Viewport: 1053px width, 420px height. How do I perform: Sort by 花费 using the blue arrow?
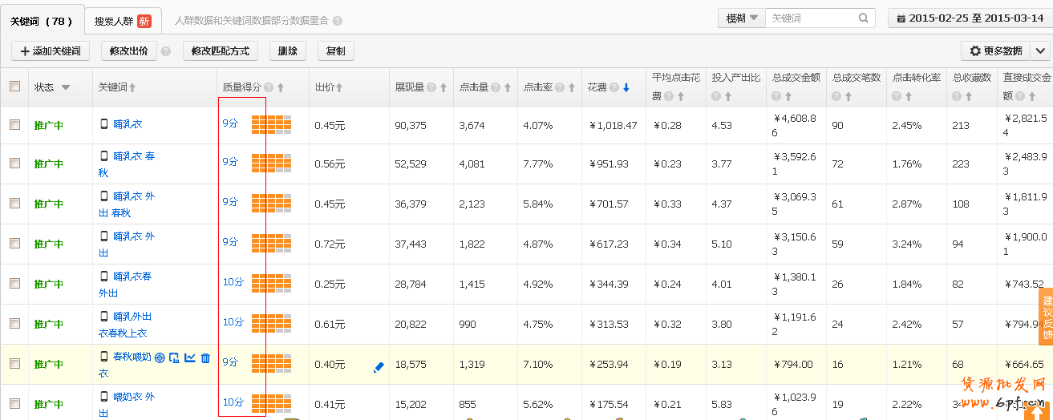[626, 87]
